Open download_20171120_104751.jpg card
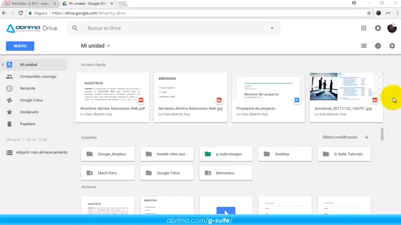 pos(346,98)
